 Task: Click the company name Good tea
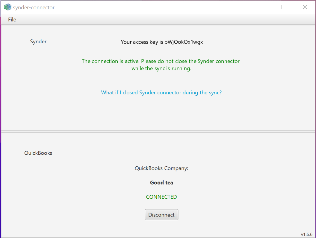[162, 182]
